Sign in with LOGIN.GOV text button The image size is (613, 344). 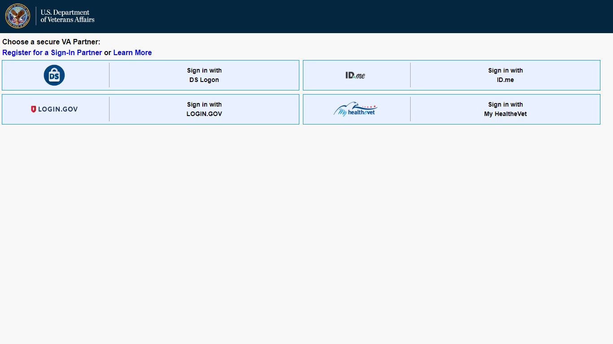point(204,109)
